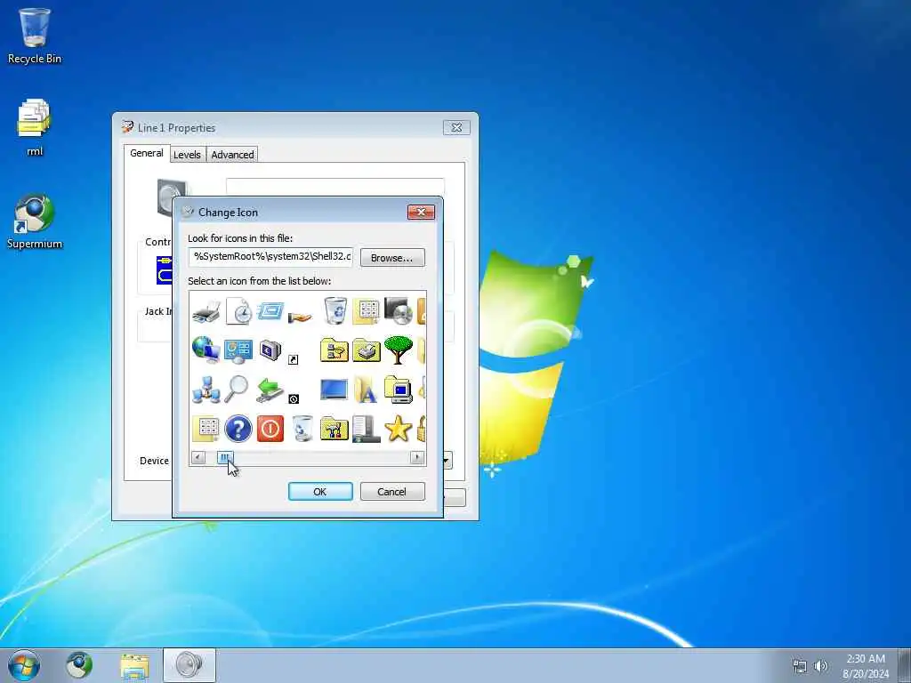Viewport: 911px width, 683px height.
Task: Choose the monitor with crescent moon icon
Action: (270, 350)
